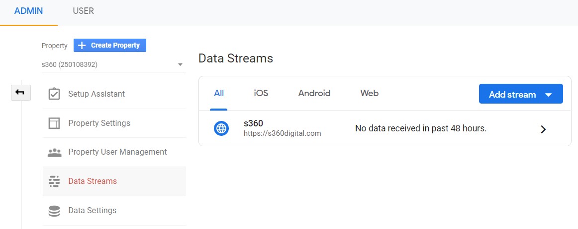Click the https://s360digital.com URL text

283,133
